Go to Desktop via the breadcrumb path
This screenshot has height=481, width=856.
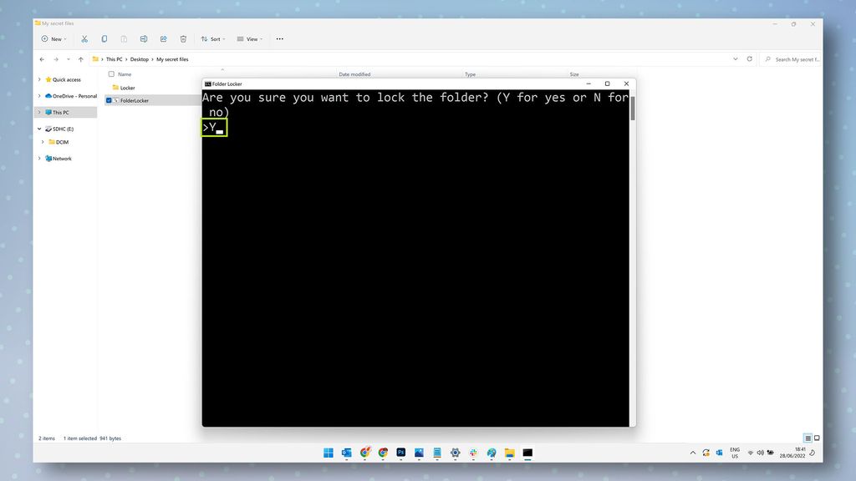(x=139, y=59)
